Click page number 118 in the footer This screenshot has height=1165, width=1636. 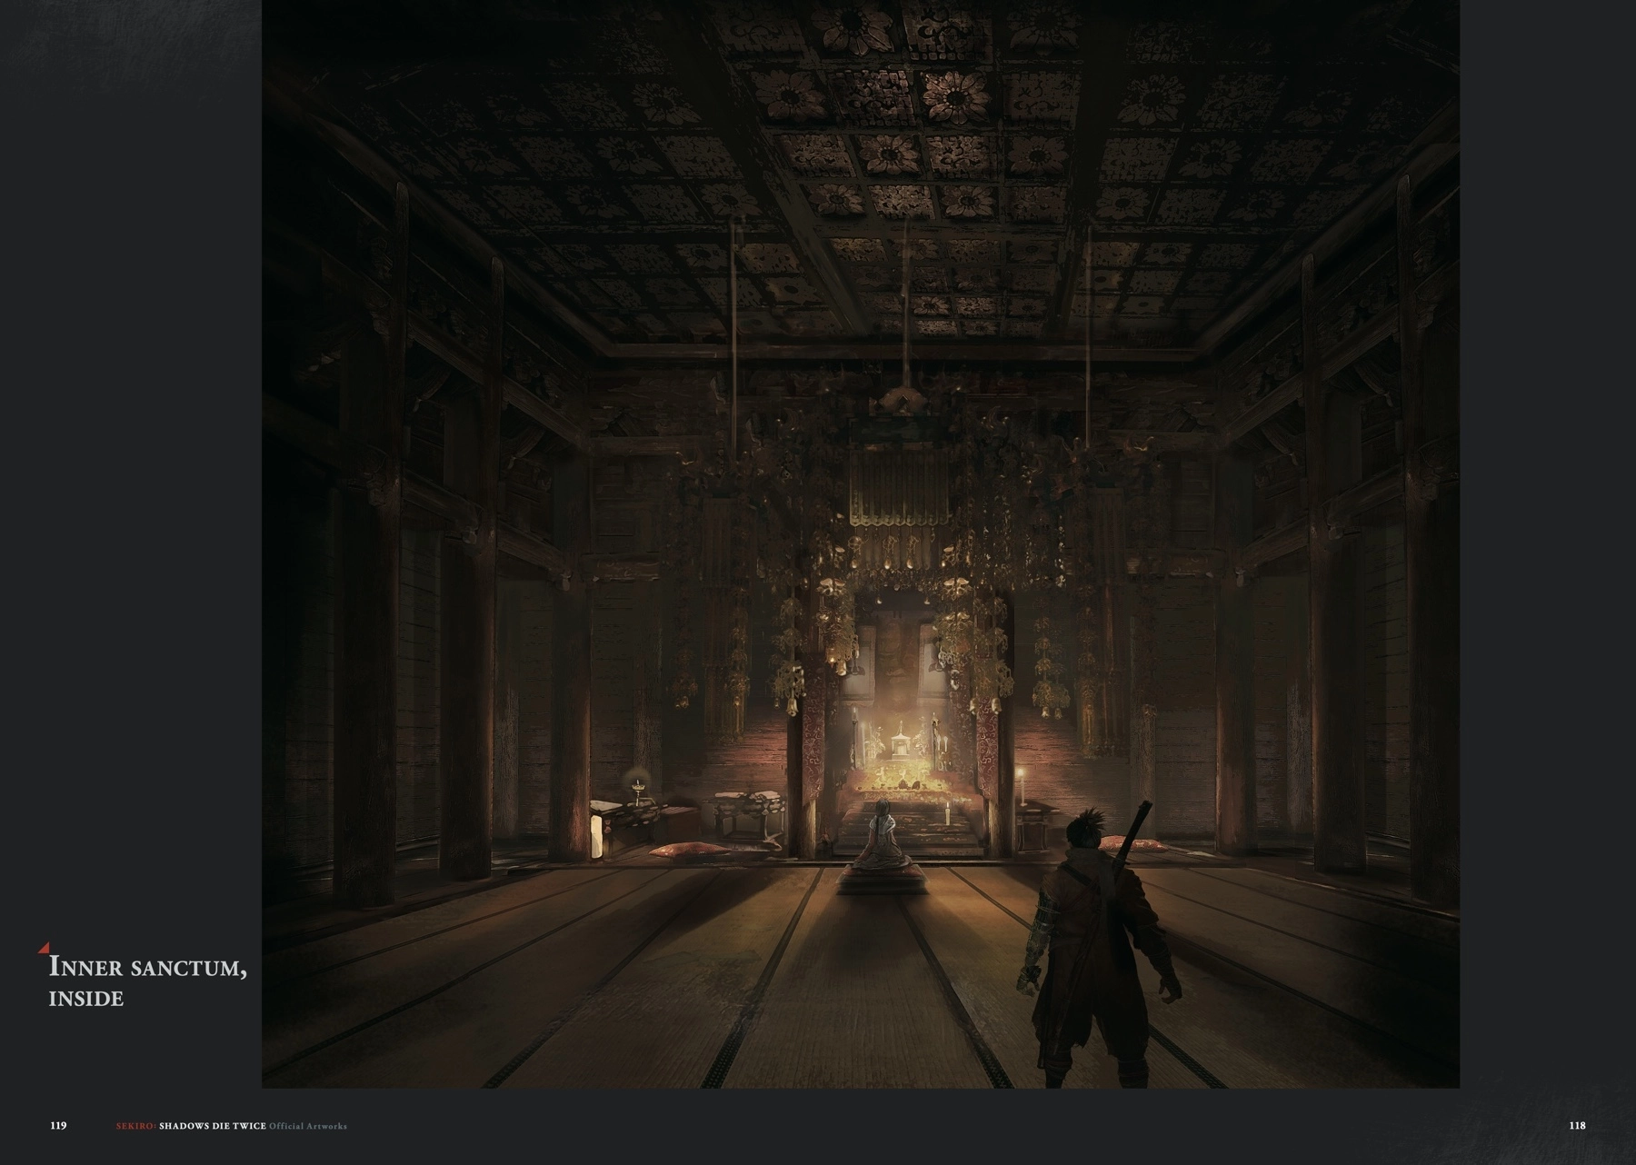tap(1577, 1126)
